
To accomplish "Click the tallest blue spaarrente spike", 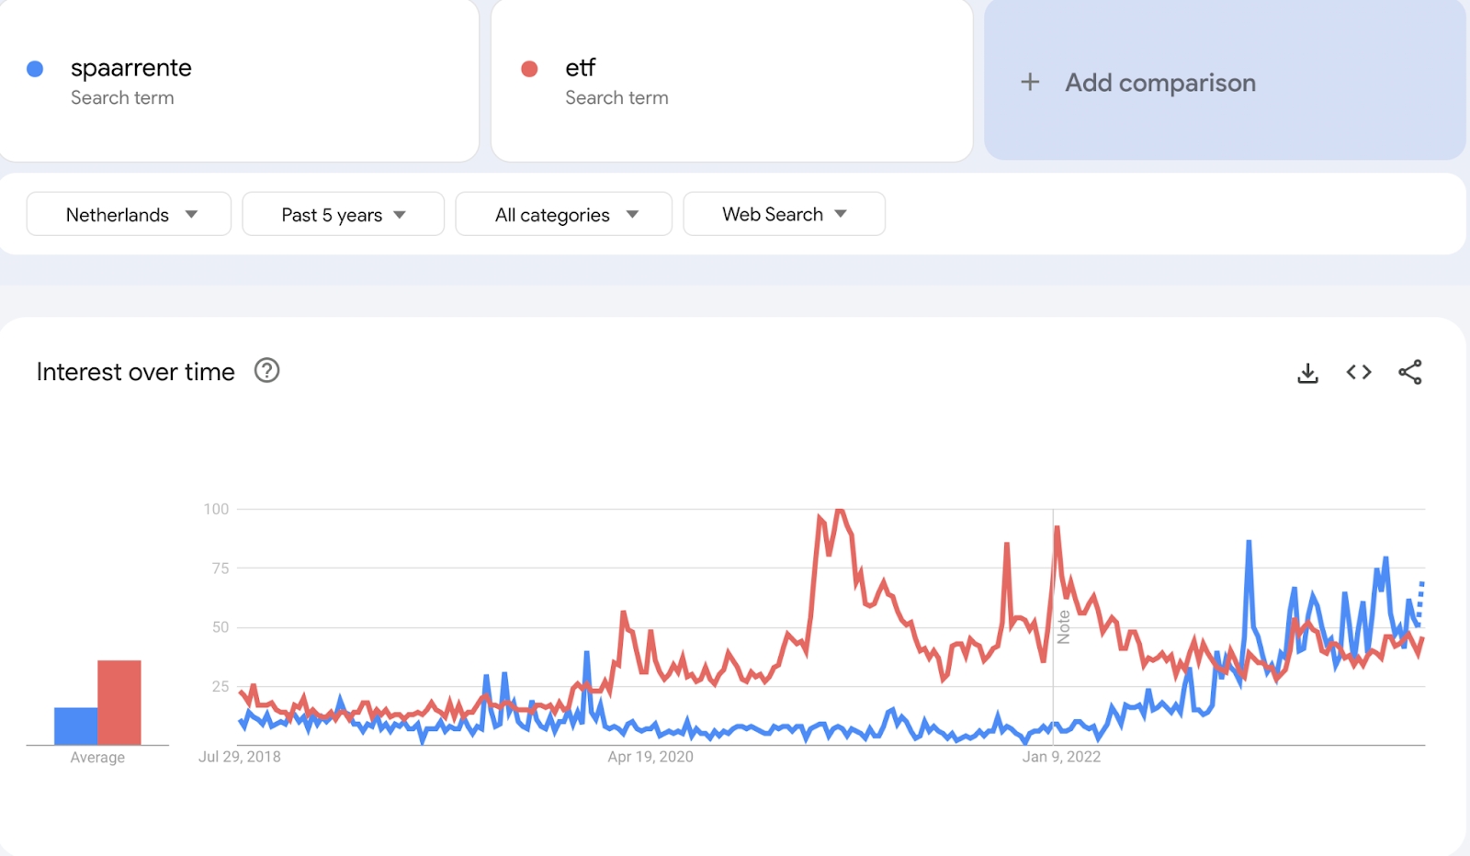I will (x=1249, y=543).
